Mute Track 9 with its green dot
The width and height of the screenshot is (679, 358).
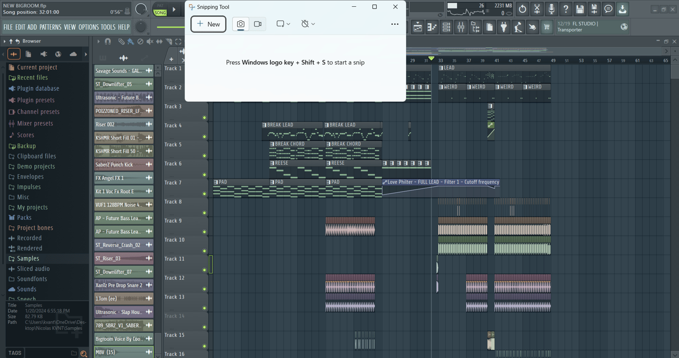204,232
